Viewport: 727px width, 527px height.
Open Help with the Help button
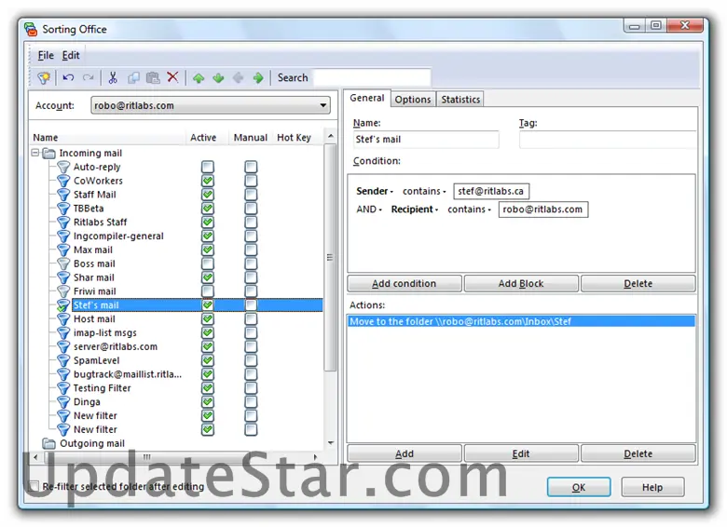[652, 487]
